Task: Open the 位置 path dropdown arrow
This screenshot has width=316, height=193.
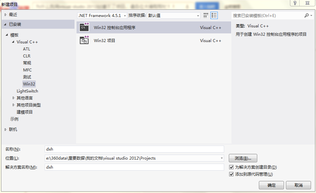Action: coord(221,158)
